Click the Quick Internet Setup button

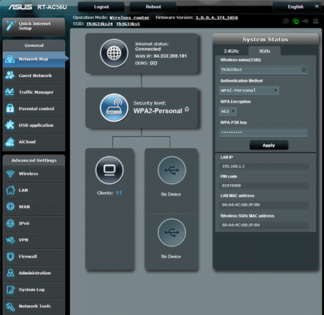click(x=33, y=26)
